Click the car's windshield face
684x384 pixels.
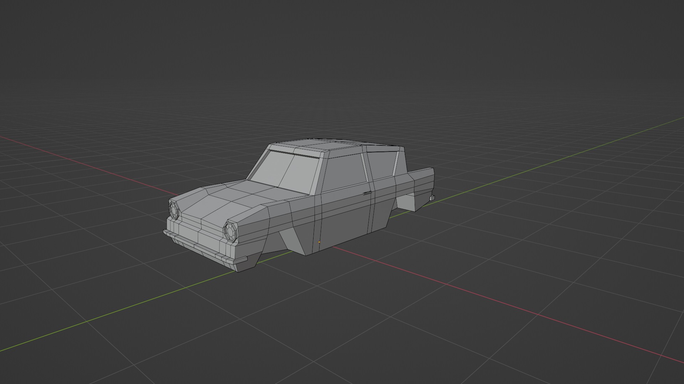point(285,170)
